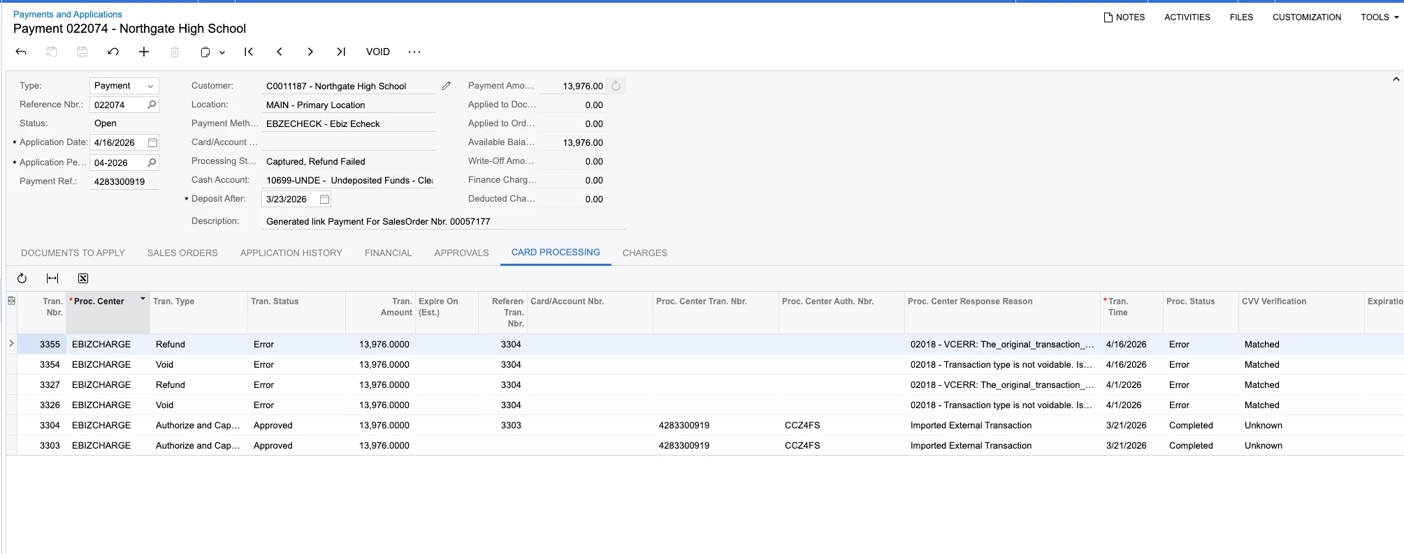Click 'Transaction type is not voidable' in row 3354
Screen dimensions: 1404x554
[1001, 364]
